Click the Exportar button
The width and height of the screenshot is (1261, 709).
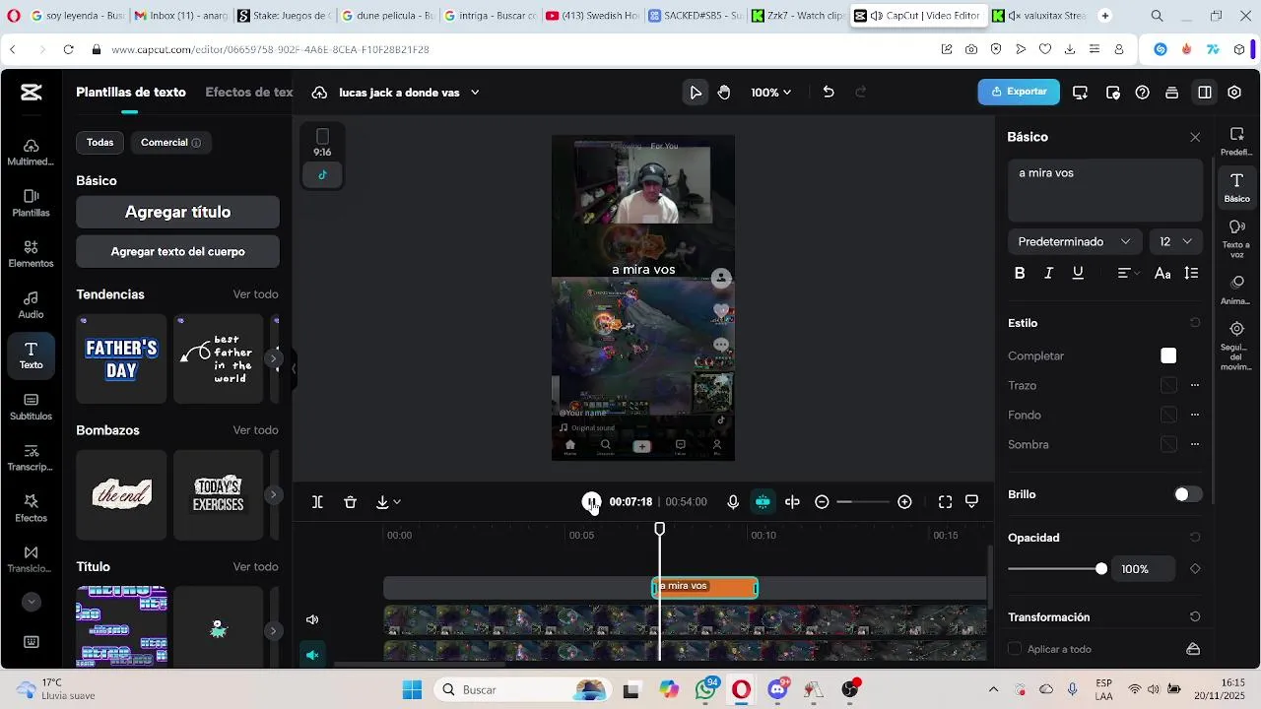(x=1019, y=92)
